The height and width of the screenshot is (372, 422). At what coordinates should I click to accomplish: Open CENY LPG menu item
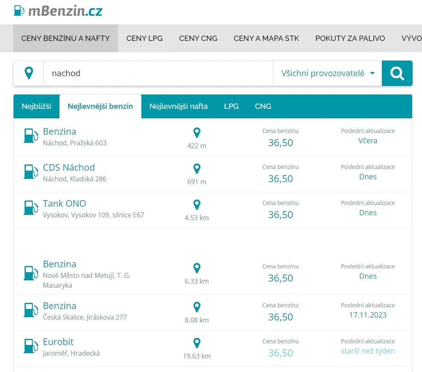point(145,38)
